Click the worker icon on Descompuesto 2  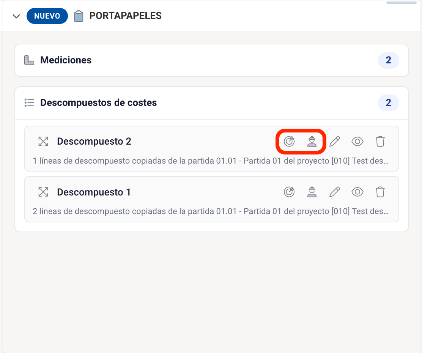pos(312,142)
